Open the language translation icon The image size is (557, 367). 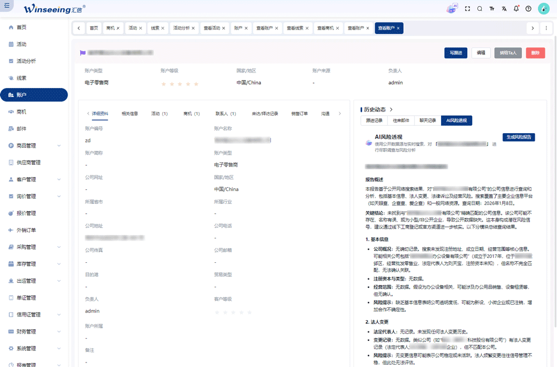(504, 9)
